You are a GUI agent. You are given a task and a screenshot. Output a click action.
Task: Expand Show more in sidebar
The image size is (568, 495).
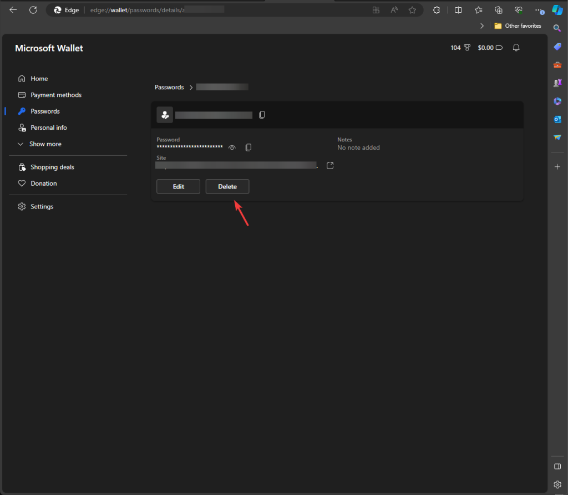[39, 144]
